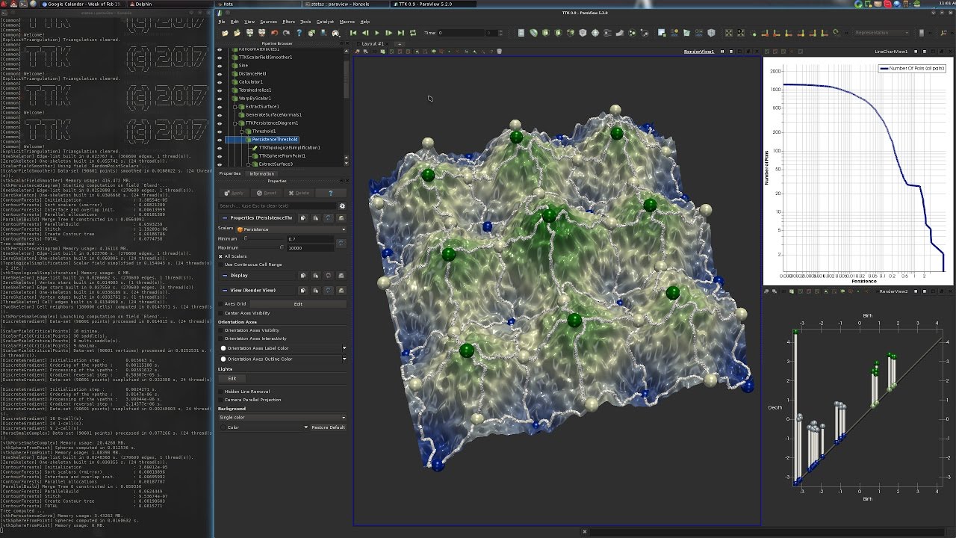Toggle visibility eye of WarpByScalar1
Screen dimensions: 956x538
[x=220, y=99]
